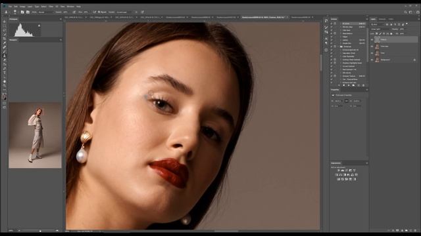The height and width of the screenshot is (236, 421).
Task: Select the Eyedropper tool
Action: click(x=5, y=43)
